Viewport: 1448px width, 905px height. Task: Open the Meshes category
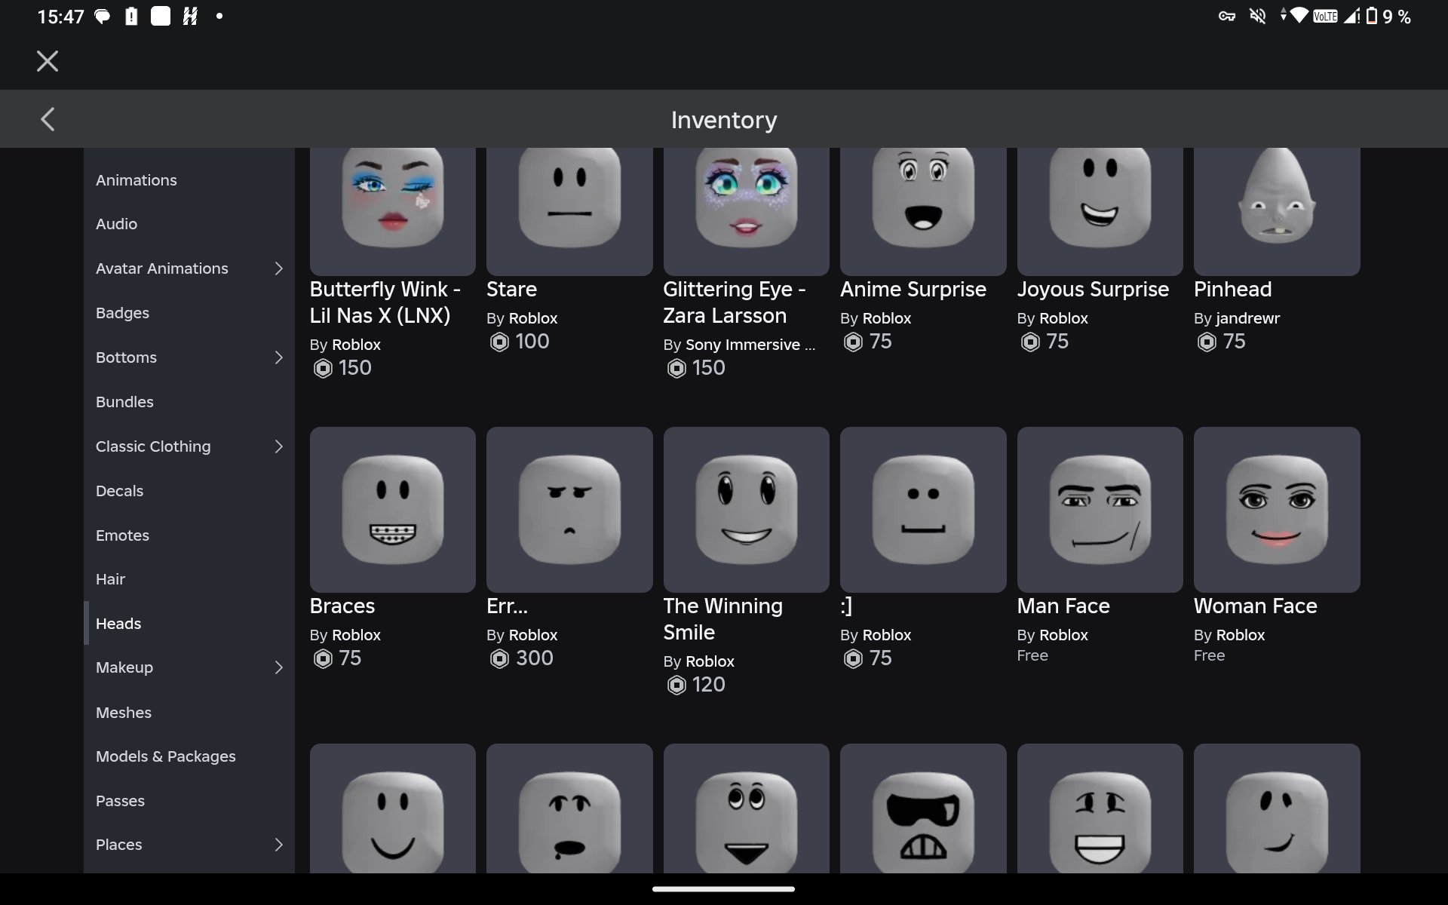click(x=189, y=713)
